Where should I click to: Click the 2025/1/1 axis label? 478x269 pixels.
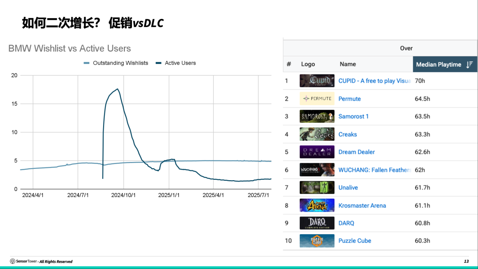pyautogui.click(x=169, y=195)
